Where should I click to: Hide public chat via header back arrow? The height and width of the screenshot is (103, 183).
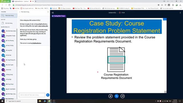(x=24, y=12)
